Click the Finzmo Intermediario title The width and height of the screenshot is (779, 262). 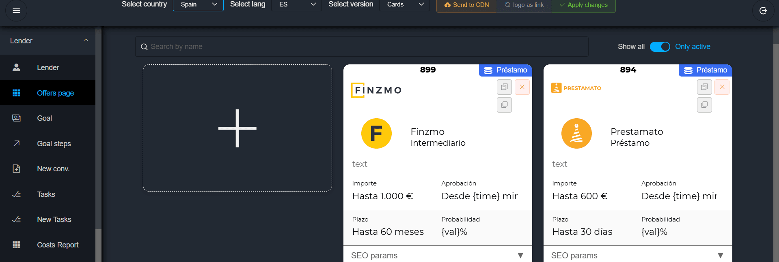438,137
